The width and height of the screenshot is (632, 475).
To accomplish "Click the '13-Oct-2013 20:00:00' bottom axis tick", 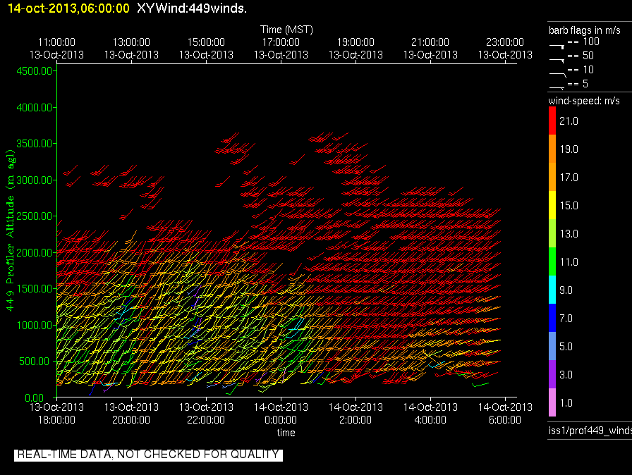I will [131, 414].
